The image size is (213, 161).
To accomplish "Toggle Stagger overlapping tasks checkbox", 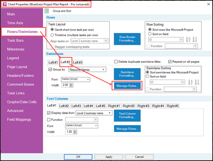I will [x=52, y=47].
